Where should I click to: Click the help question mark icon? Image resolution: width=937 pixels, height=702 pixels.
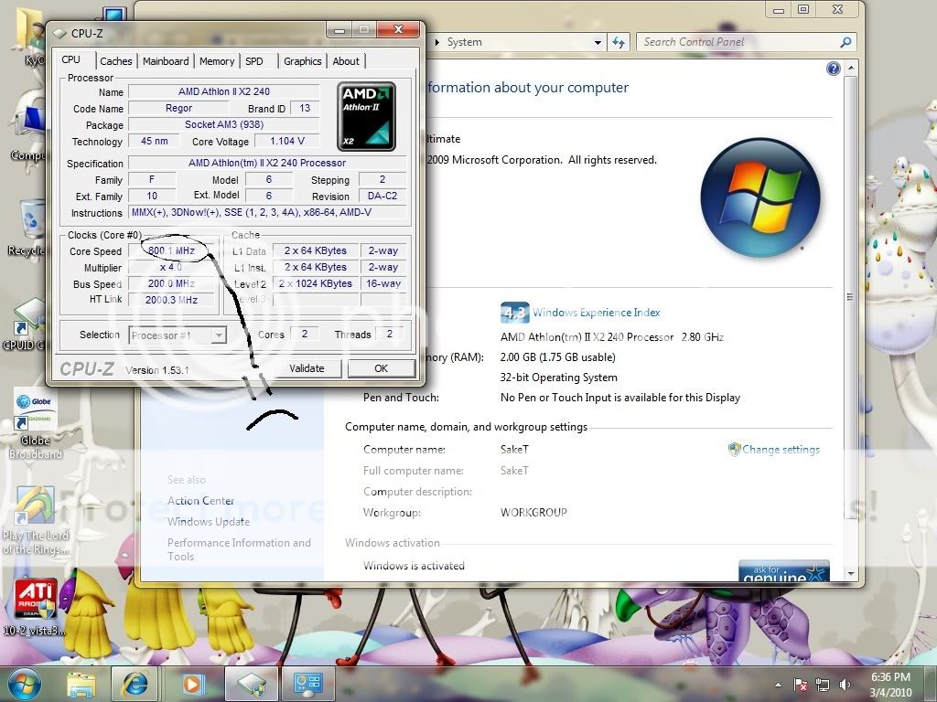(833, 69)
